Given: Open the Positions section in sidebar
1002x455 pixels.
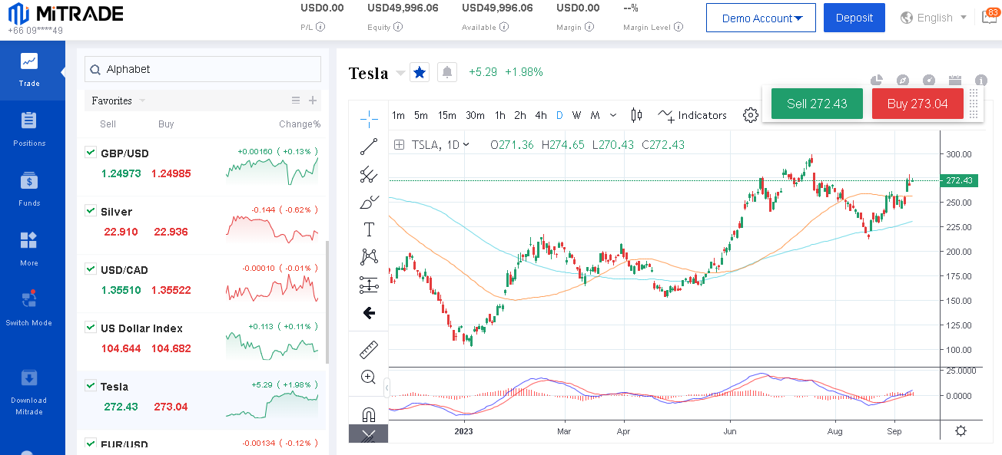Looking at the screenshot, I should coord(29,128).
